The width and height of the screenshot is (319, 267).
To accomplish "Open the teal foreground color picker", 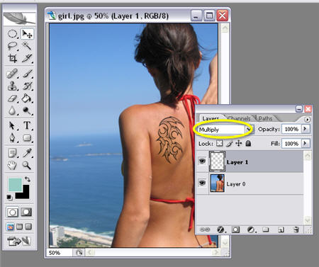I will 15,185.
